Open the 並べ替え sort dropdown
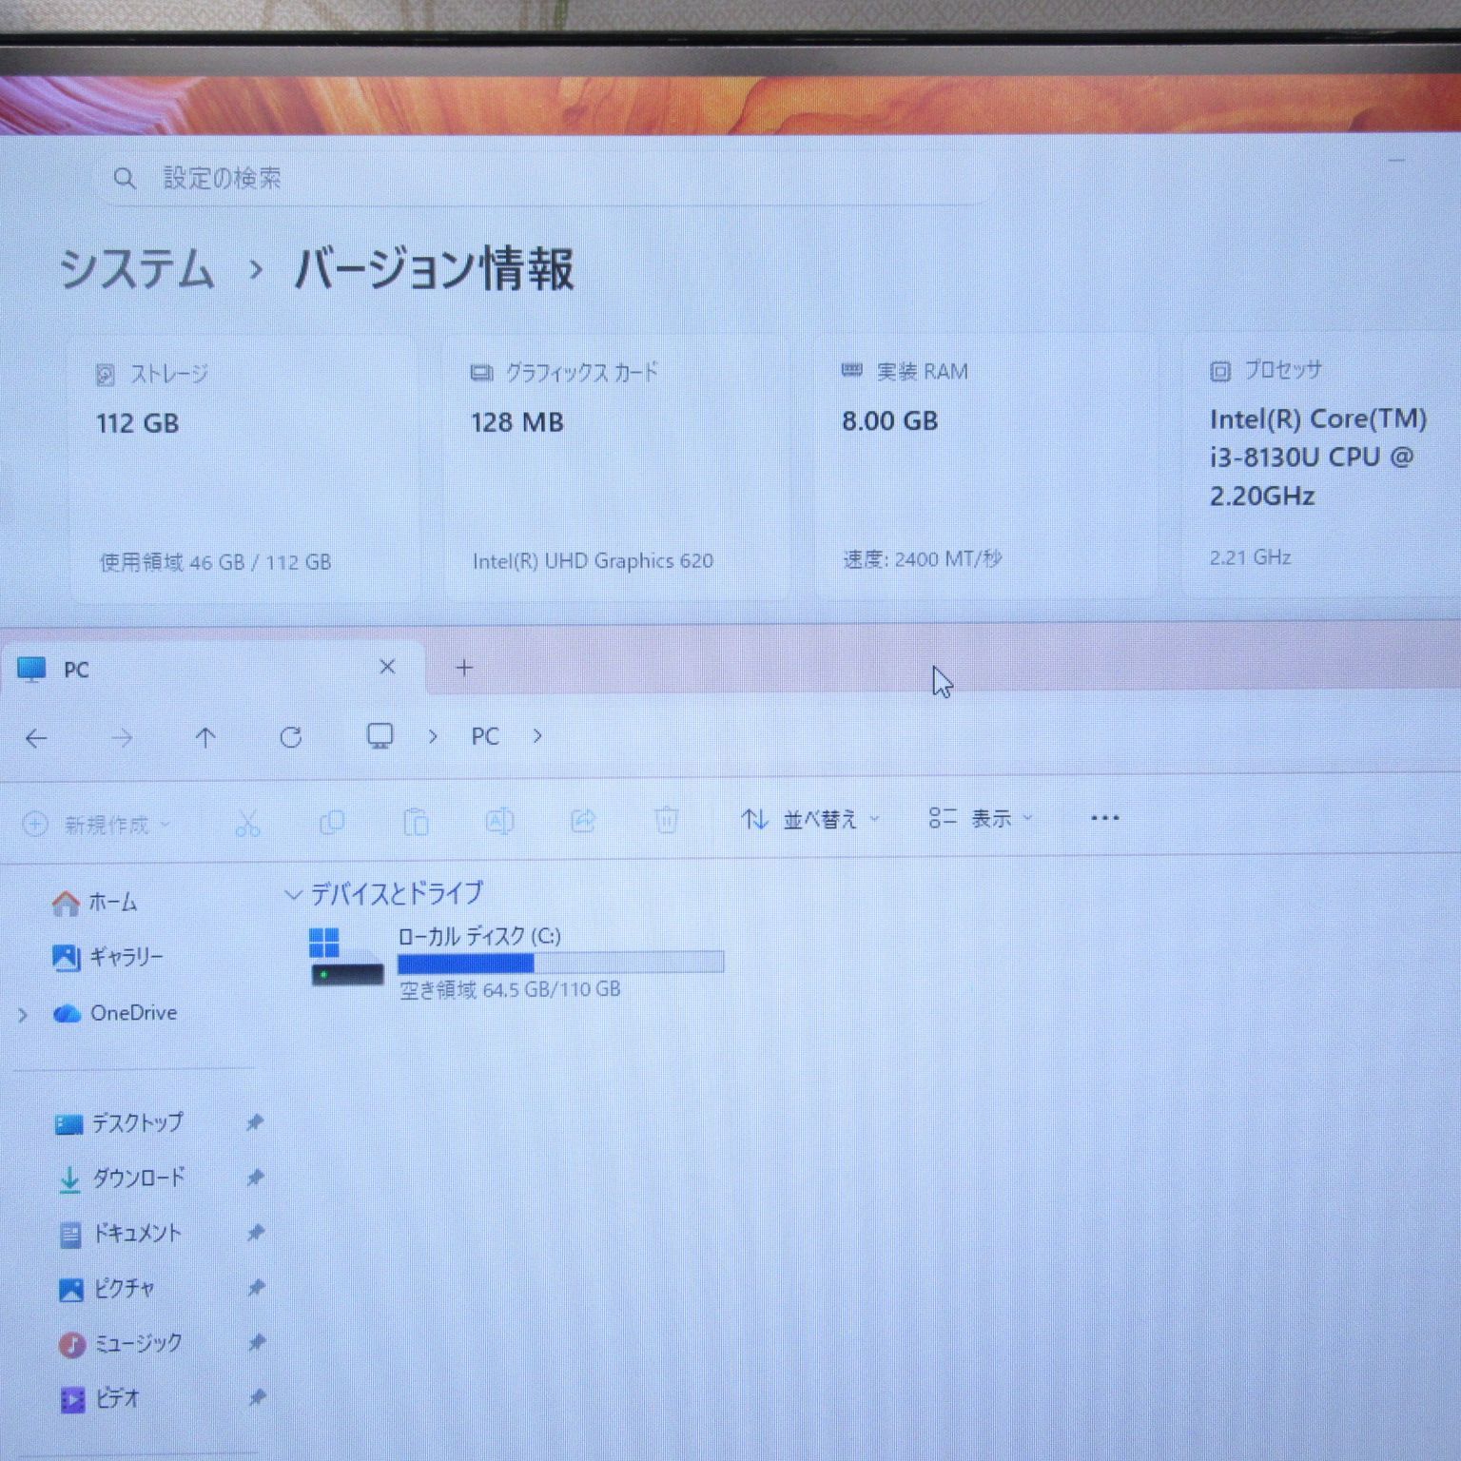Viewport: 1461px width, 1461px height. click(811, 819)
